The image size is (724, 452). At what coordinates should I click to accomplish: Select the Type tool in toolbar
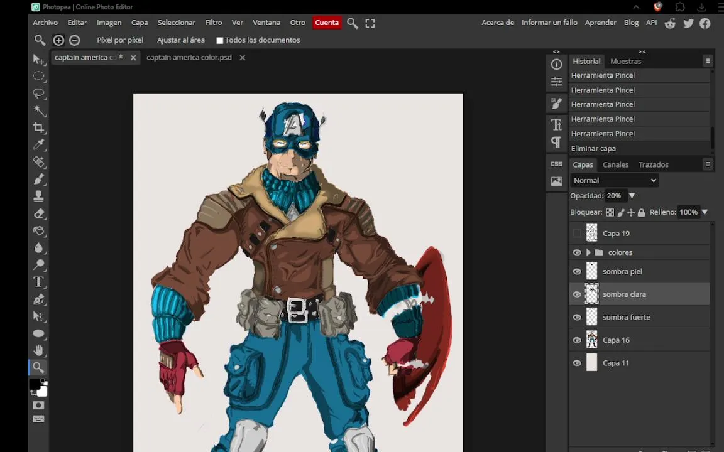coord(39,282)
